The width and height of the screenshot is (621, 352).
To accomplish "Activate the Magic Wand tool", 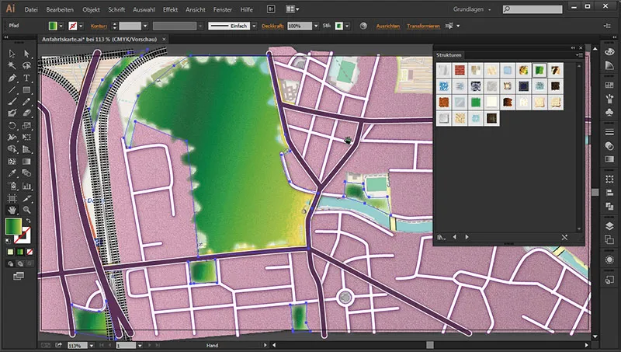I will pos(12,65).
